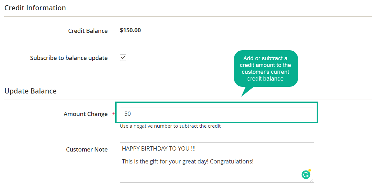Toggle the Subscribe to balance update checkbox
The height and width of the screenshot is (187, 372).
click(x=123, y=58)
